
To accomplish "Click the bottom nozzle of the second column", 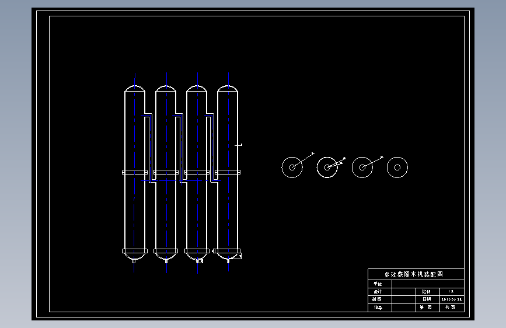I will (166, 261).
